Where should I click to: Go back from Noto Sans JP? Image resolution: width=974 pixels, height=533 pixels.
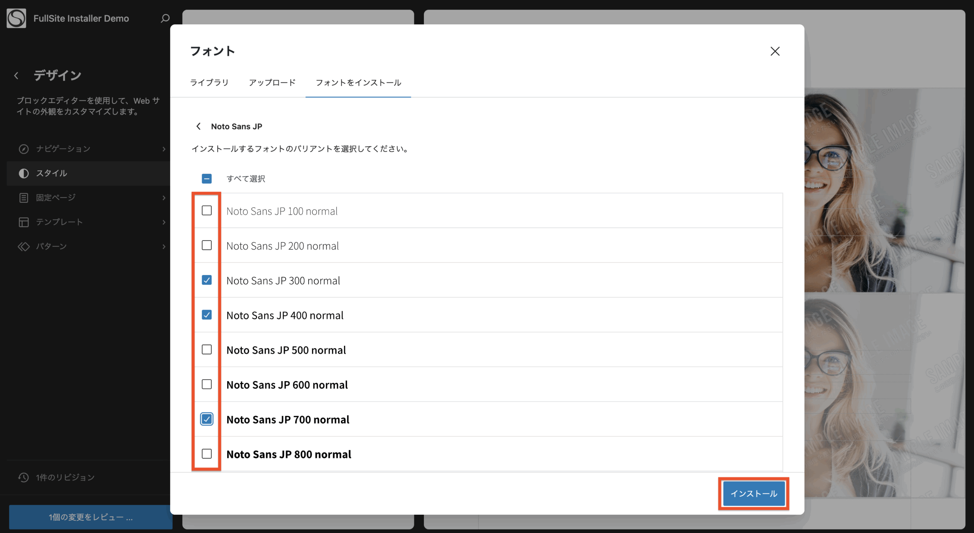coord(198,126)
